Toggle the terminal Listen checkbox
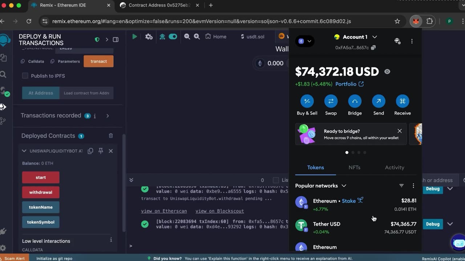The height and width of the screenshot is (261, 465). [x=276, y=180]
